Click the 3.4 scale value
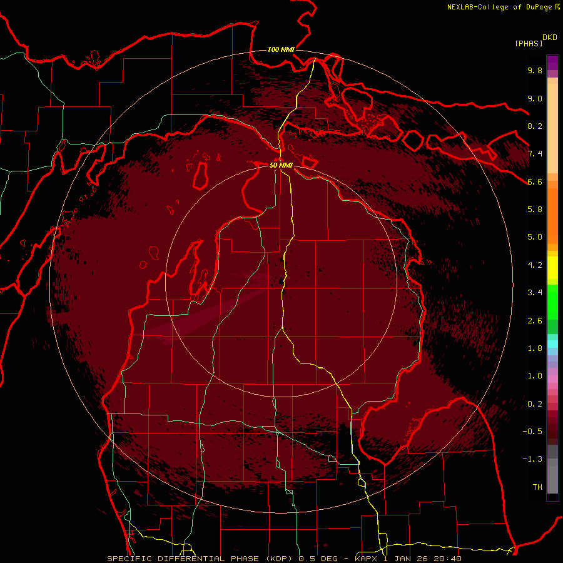 (x=535, y=293)
